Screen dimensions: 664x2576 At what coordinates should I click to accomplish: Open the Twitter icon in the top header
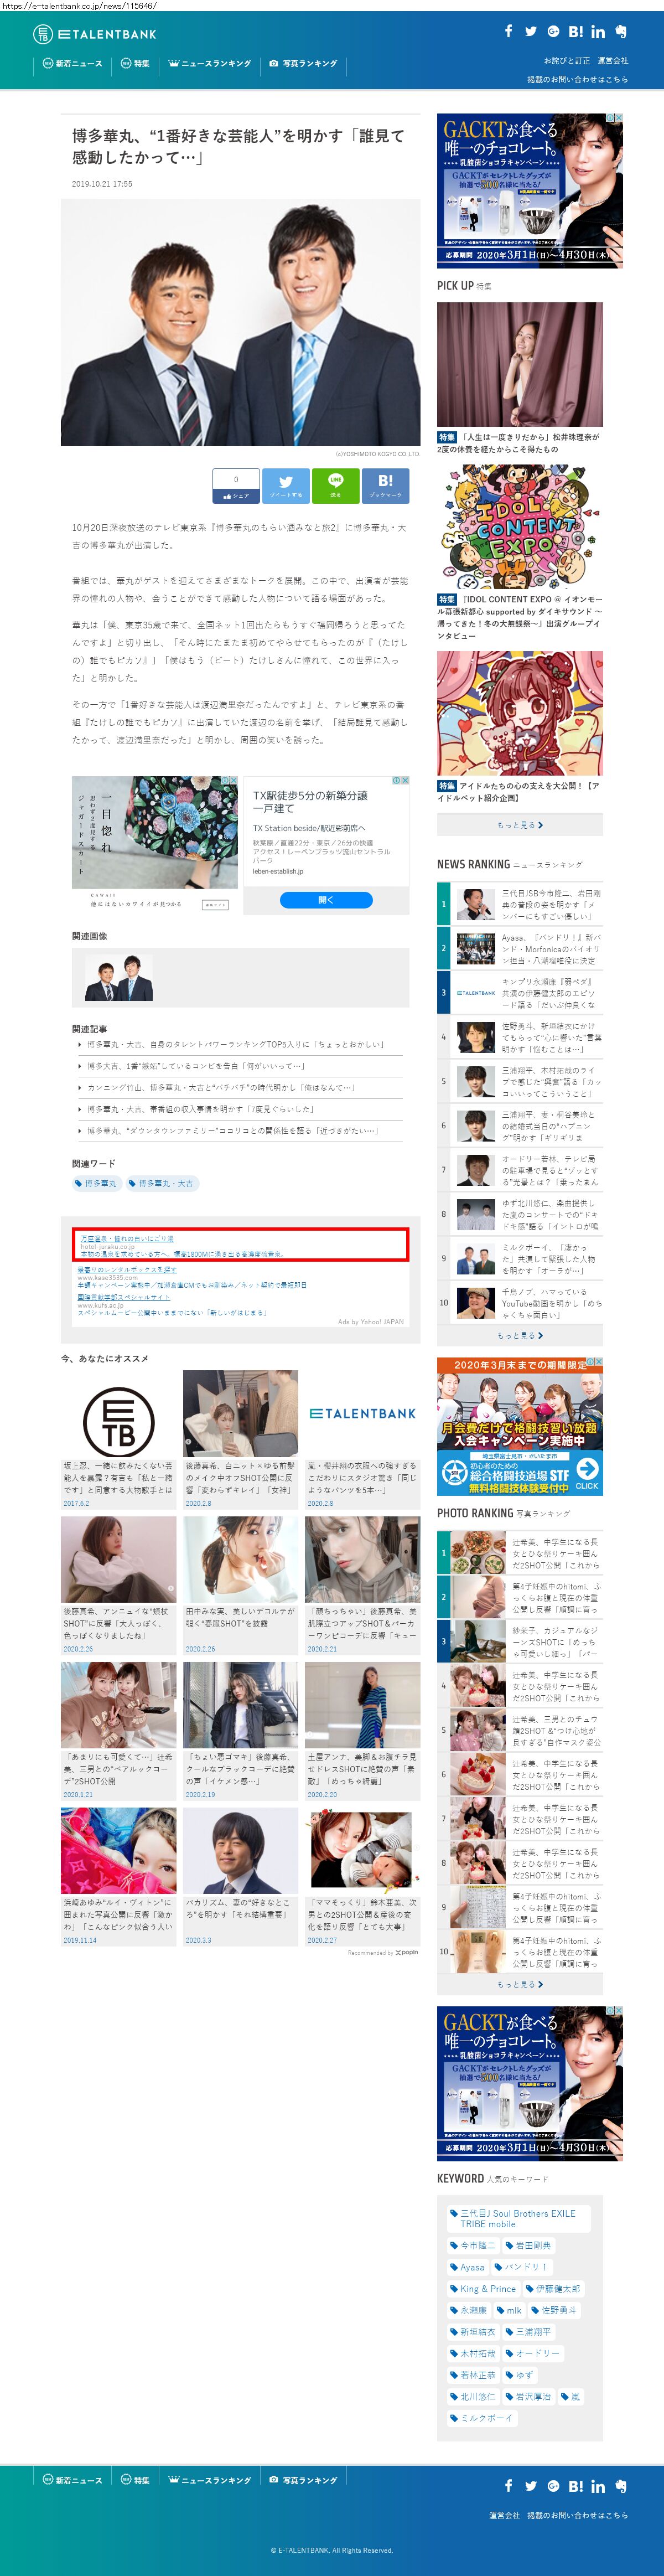coord(530,31)
